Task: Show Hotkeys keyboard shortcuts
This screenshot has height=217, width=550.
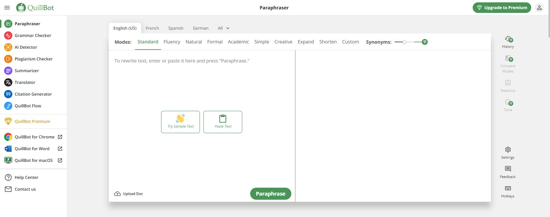Action: tap(508, 191)
